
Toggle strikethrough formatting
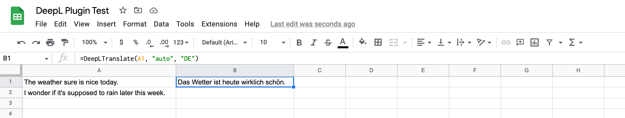(x=328, y=42)
